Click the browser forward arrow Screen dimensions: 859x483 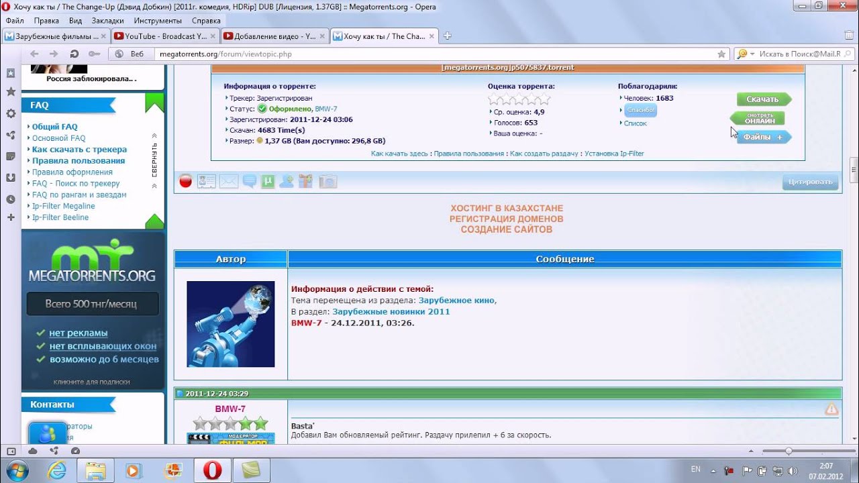pyautogui.click(x=53, y=54)
